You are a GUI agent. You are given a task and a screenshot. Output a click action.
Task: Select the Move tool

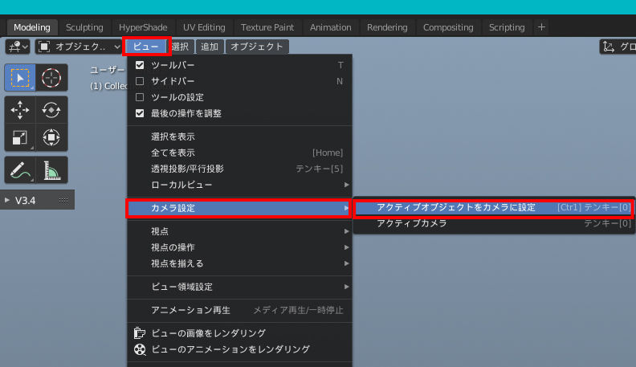tap(20, 110)
